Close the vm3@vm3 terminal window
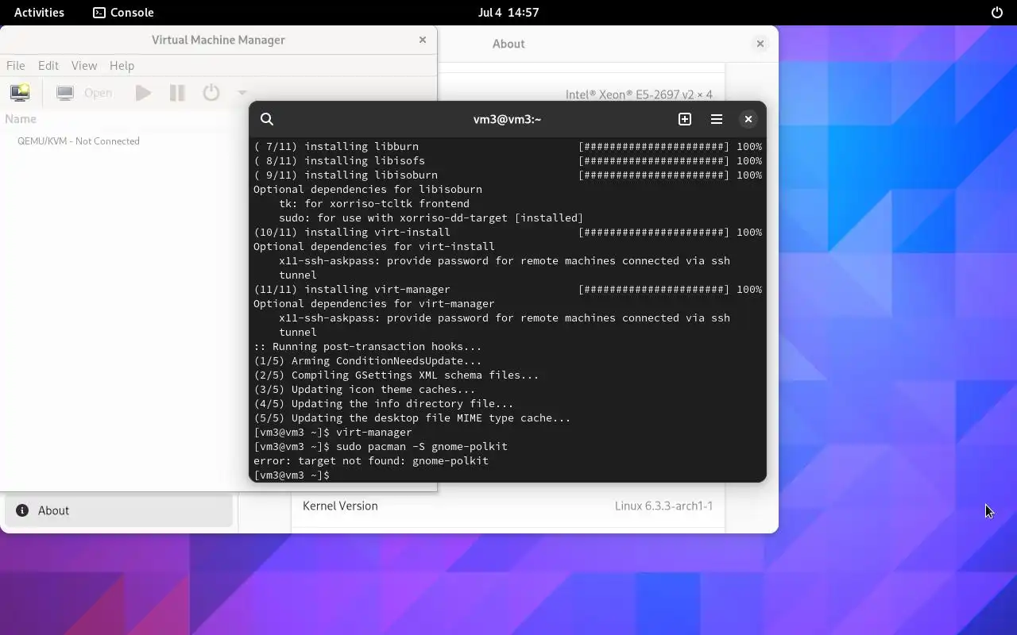The image size is (1017, 635). 748,119
